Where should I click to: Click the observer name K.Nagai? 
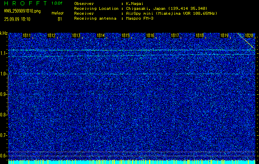[x=135, y=4]
